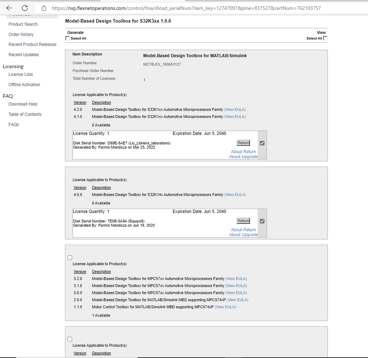Return the D69E-5AE7 disk serial license

pos(243,143)
